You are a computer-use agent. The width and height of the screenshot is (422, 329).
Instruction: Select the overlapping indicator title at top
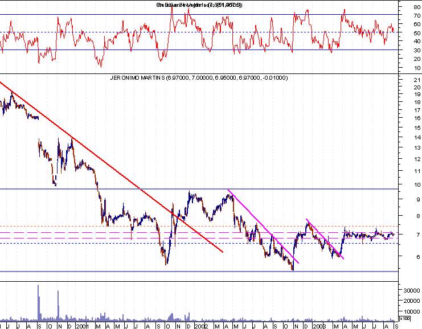(199, 5)
